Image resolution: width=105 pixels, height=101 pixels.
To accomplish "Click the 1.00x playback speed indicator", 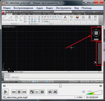I will click(80, 97).
